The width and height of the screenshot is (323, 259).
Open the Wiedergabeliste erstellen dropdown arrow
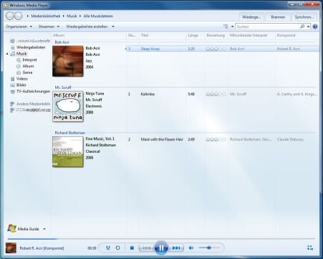point(113,27)
